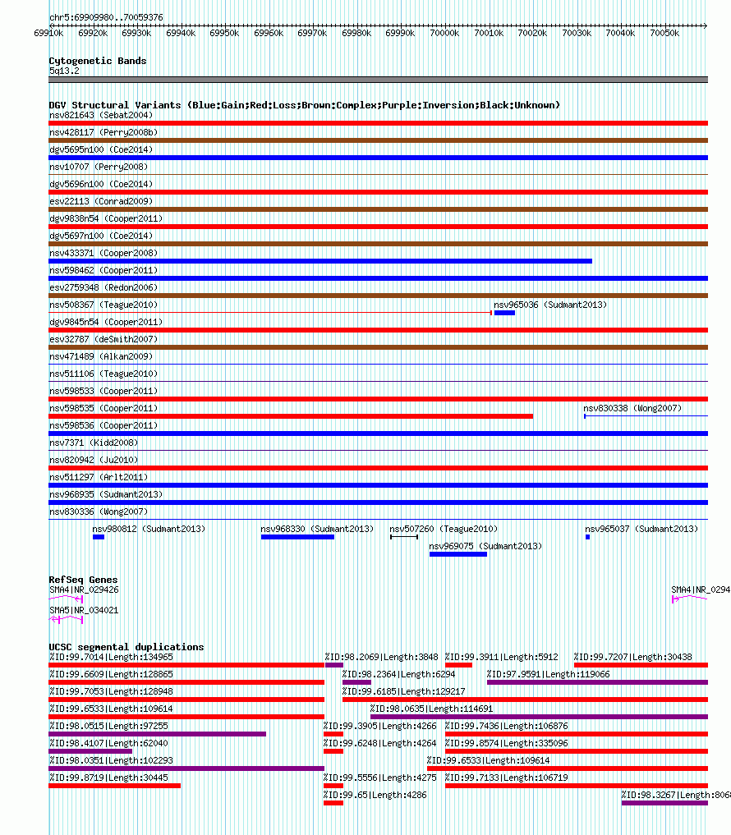The height and width of the screenshot is (835, 731).
Task: Open the RefSeq Genes track title
Action: (83, 580)
